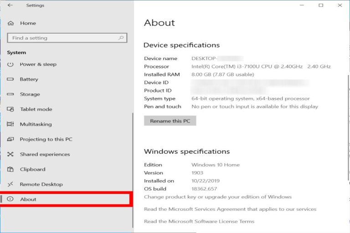Image resolution: width=350 pixels, height=233 pixels.
Task: Open the Power & sleep settings
Action: tap(38, 64)
